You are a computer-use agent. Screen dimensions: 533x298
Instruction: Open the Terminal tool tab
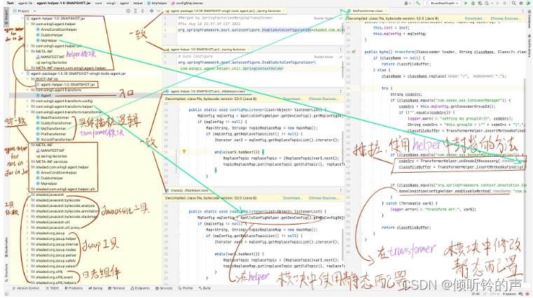[x=116, y=288]
